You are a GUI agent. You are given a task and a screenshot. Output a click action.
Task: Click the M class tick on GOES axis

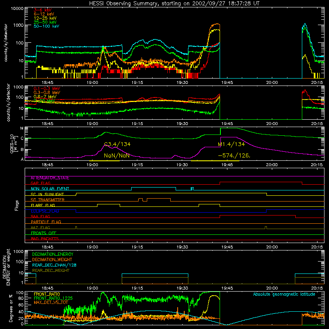click(x=22, y=128)
